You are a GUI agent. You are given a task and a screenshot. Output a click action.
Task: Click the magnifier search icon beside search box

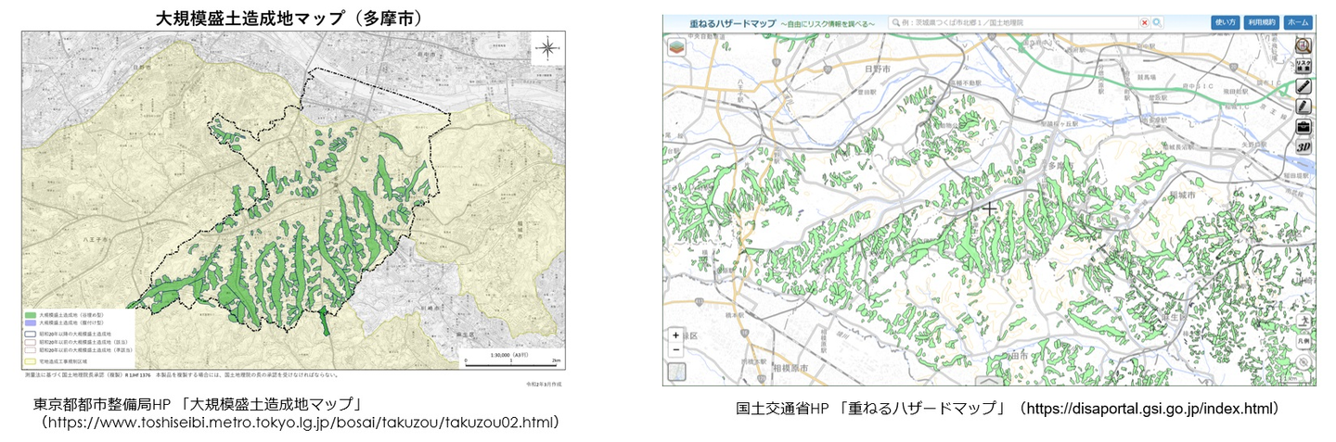1157,22
